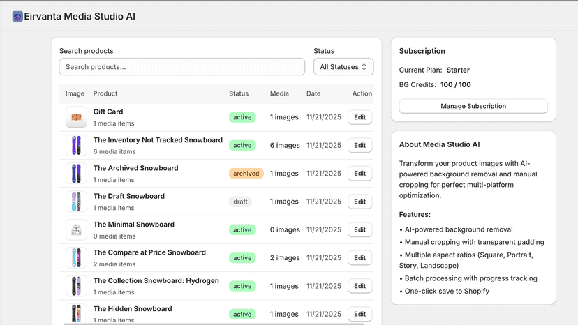The width and height of the screenshot is (578, 325).
Task: Click the Media column header
Action: pyautogui.click(x=279, y=93)
